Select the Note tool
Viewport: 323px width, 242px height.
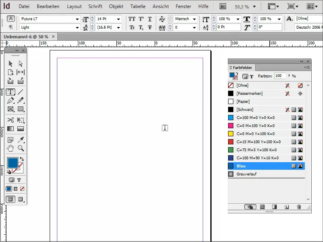pyautogui.click(x=10, y=140)
